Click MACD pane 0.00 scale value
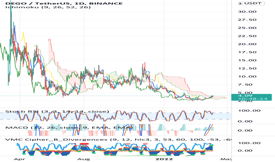Image resolution: width=275 pixels, height=162 pixels. pos(245,130)
